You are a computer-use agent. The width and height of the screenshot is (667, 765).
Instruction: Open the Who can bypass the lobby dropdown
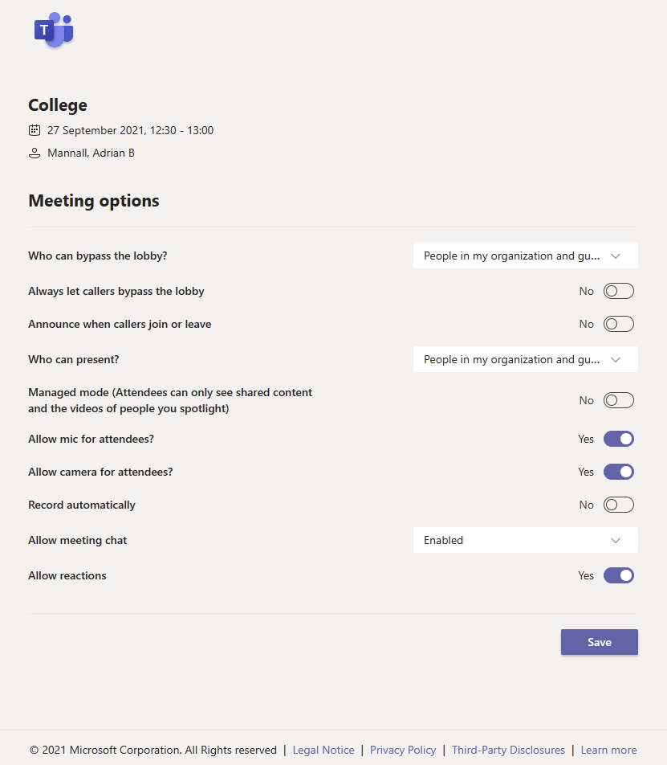pyautogui.click(x=525, y=256)
